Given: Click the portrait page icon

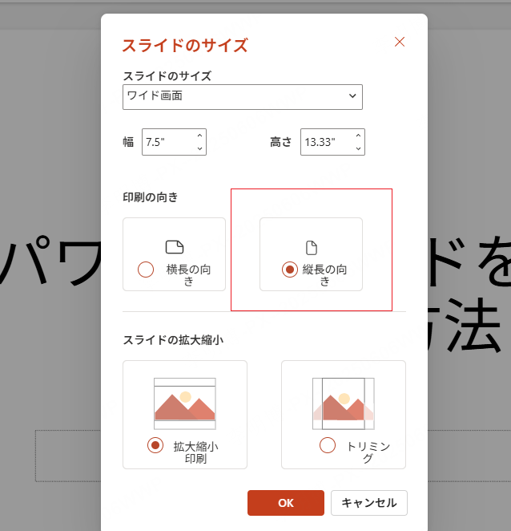Looking at the screenshot, I should tap(312, 248).
